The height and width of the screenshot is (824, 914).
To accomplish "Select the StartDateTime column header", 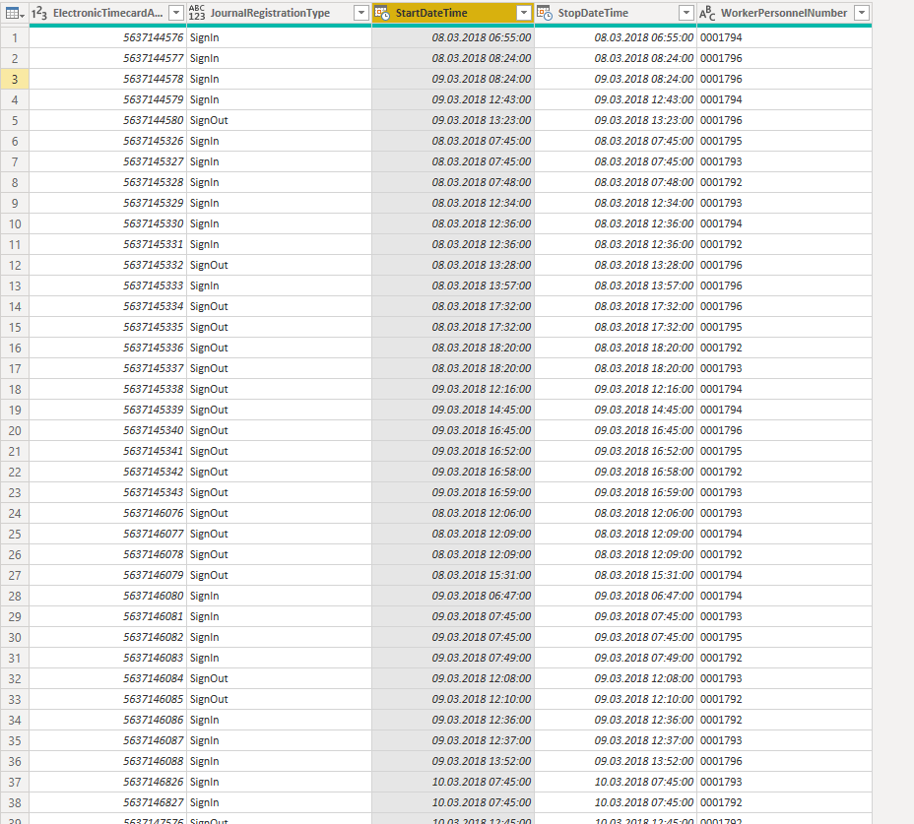I will pos(453,13).
